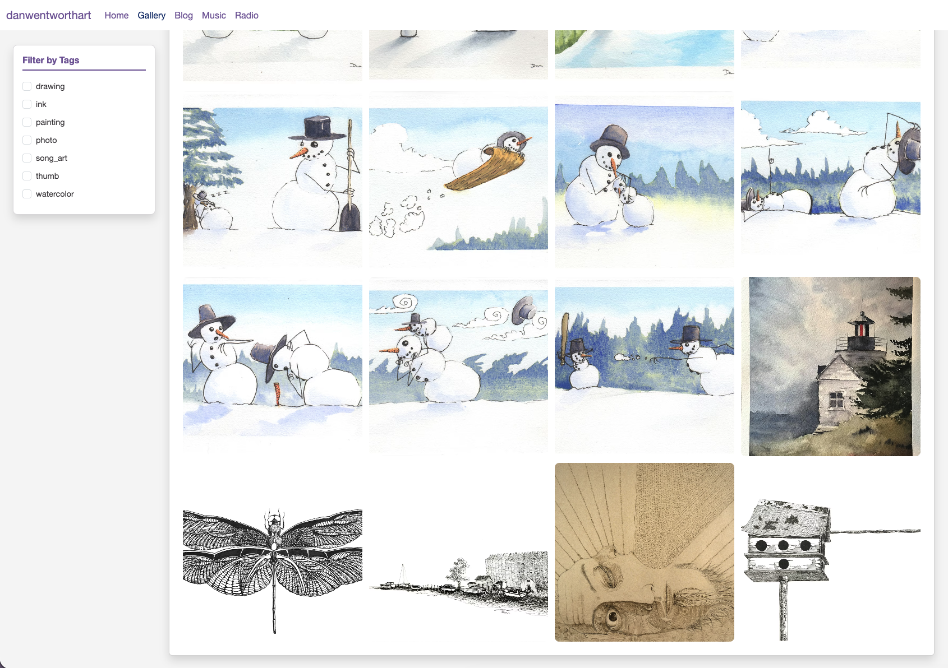The width and height of the screenshot is (948, 668).
Task: Open the Radio page
Action: tap(246, 15)
